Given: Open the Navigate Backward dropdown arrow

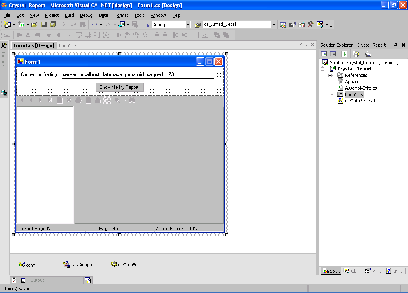Looking at the screenshot, I should [128, 25].
